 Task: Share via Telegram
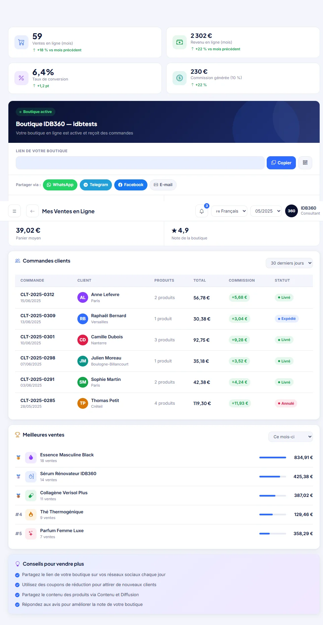[x=96, y=185]
